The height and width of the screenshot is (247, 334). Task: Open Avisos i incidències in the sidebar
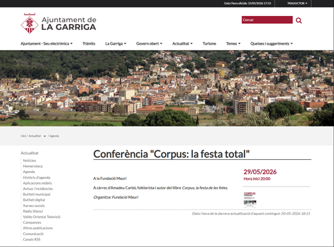coord(38,188)
